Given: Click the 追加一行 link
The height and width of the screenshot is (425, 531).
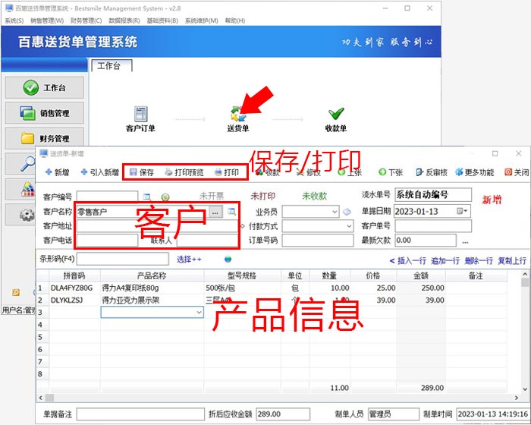Looking at the screenshot, I should pyautogui.click(x=445, y=260).
